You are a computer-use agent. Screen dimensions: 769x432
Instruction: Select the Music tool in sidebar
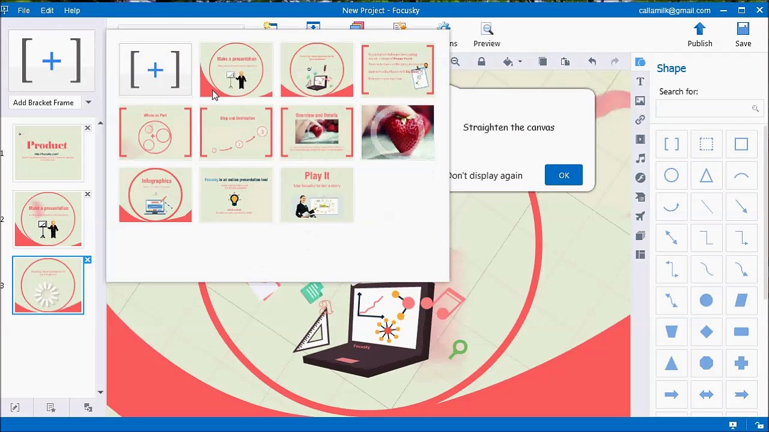[x=640, y=158]
